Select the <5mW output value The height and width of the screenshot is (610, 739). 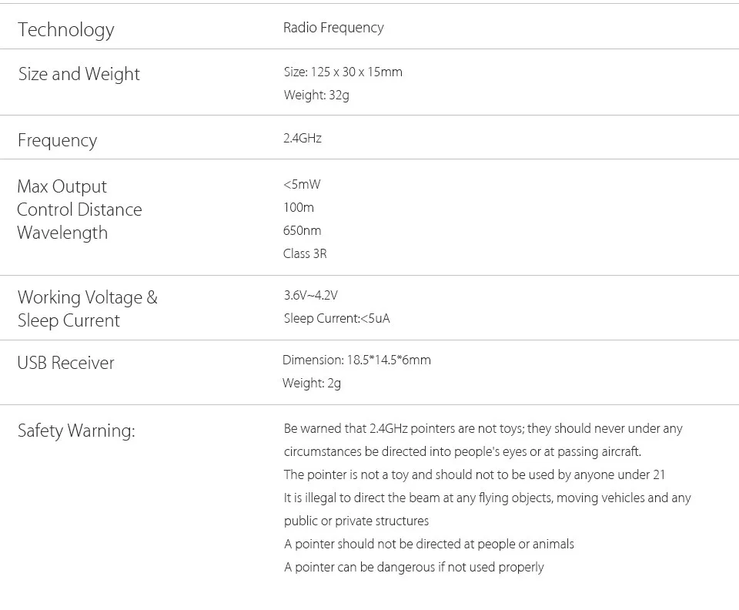pyautogui.click(x=302, y=184)
